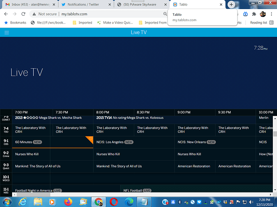Image resolution: width=277 pixels, height=207 pixels.
Task: Close the Gmail Inbox tab
Action: pyautogui.click(x=54, y=5)
